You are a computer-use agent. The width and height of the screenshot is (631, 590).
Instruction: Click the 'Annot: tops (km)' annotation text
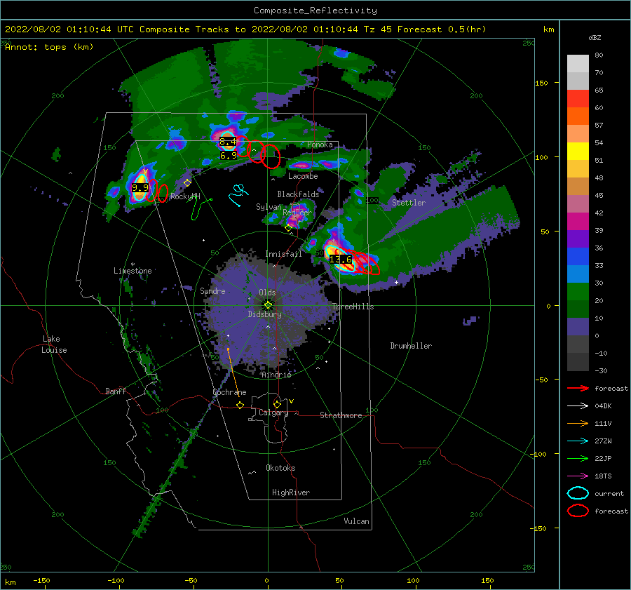49,47
